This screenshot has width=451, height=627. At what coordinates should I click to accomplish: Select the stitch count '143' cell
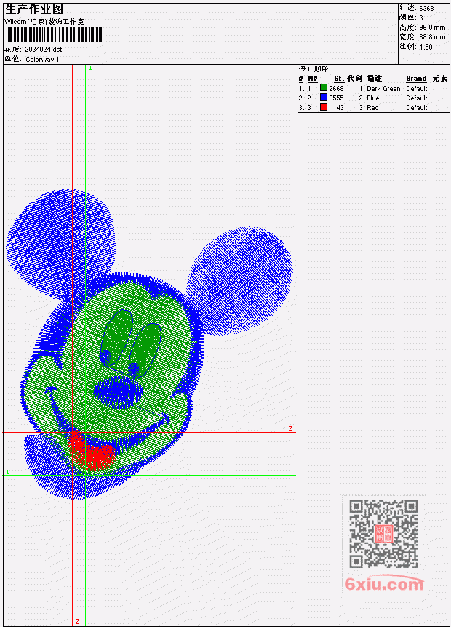point(338,108)
